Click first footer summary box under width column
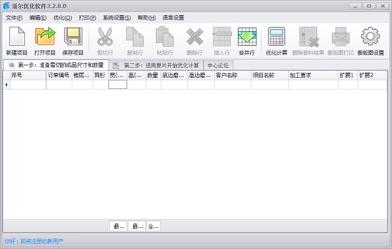Image resolution: width=392 pixels, height=249 pixels. tap(118, 226)
